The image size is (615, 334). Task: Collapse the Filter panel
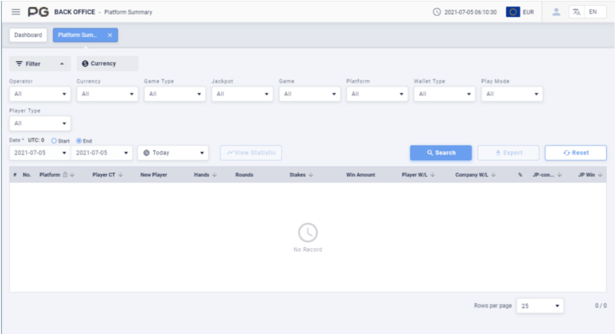click(x=61, y=63)
